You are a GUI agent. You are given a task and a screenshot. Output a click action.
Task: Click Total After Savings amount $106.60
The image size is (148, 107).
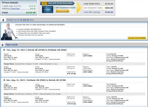[x=109, y=12]
